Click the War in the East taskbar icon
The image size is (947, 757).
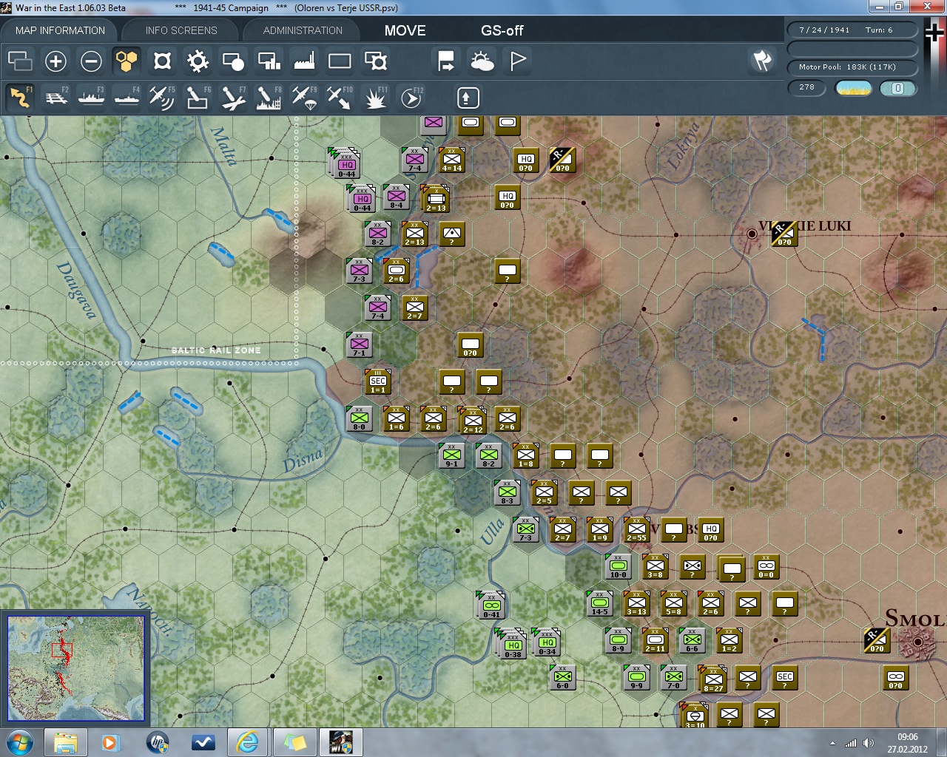(x=341, y=742)
